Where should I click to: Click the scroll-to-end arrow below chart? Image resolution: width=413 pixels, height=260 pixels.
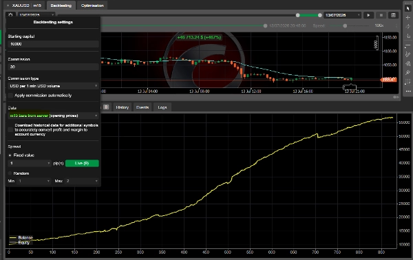point(395,97)
